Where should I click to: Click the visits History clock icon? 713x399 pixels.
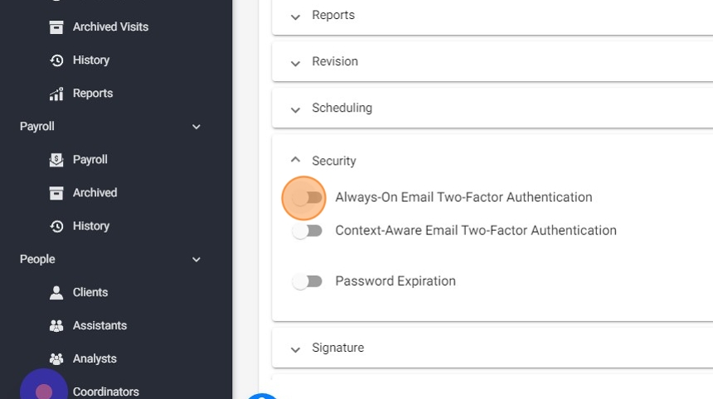56,60
